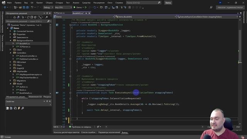Image resolution: width=247 pixels, height=139 pixels.
Task: Click the Categorized icon in Properties panel
Action: click(7, 108)
